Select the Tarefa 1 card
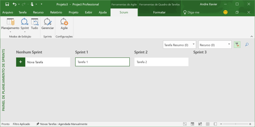This screenshot has height=127, width=255. (x=102, y=62)
